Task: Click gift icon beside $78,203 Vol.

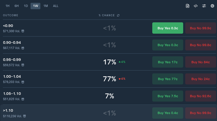Action: [x=23, y=82]
